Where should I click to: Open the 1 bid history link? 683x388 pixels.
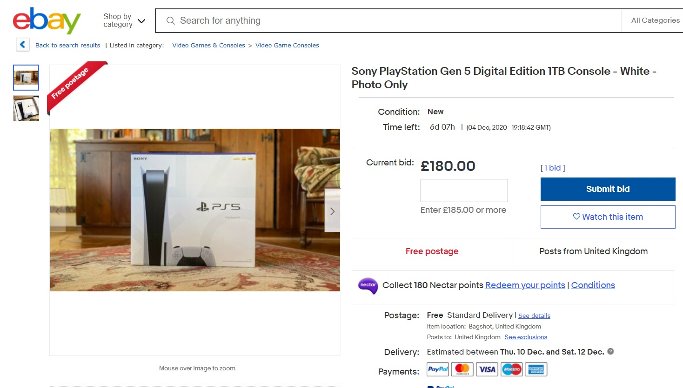(552, 168)
